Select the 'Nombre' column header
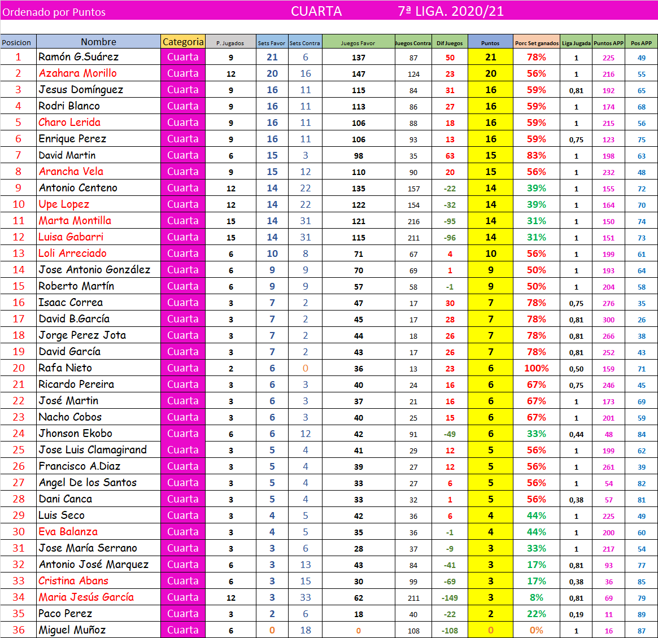This screenshot has width=658, height=638. [99, 42]
